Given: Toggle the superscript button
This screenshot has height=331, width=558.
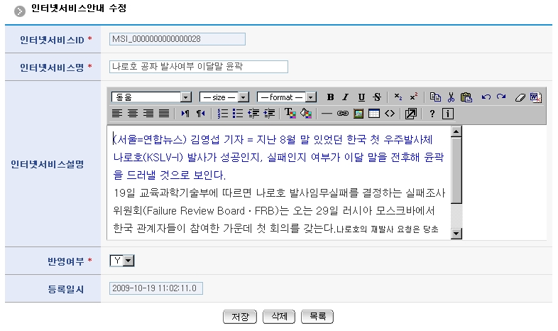Looking at the screenshot, I should 413,97.
